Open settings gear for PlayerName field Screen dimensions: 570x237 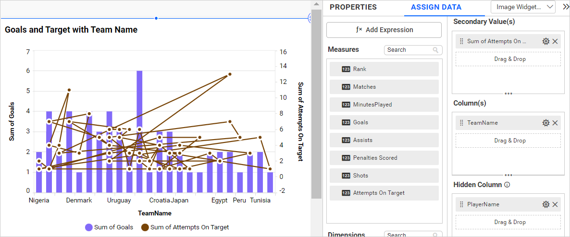[x=545, y=204]
